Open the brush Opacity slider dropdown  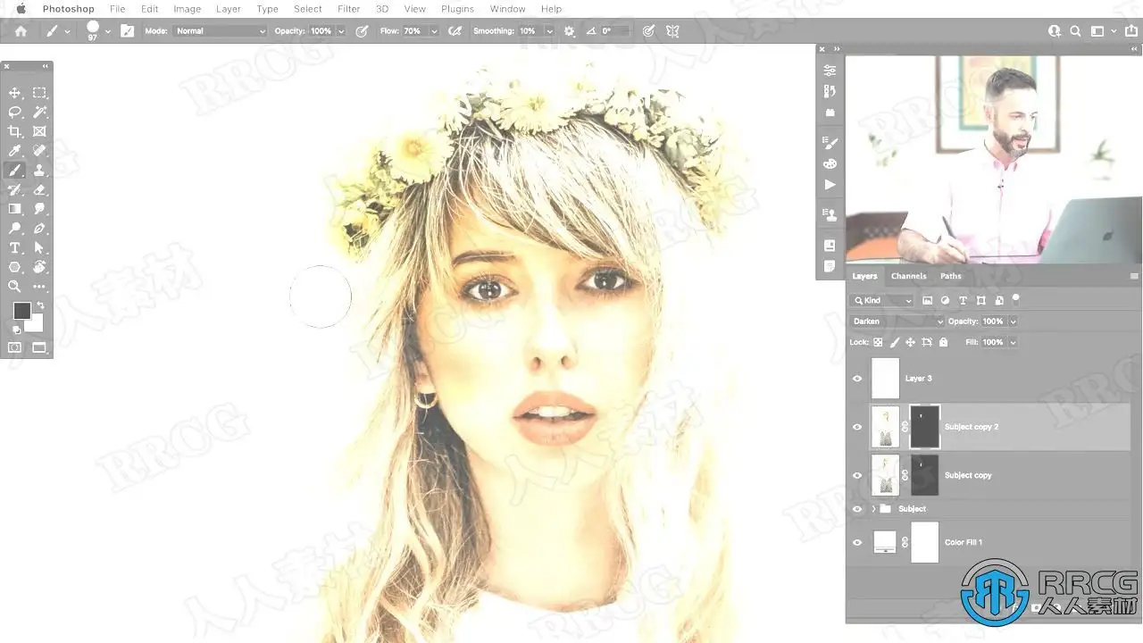(x=340, y=31)
